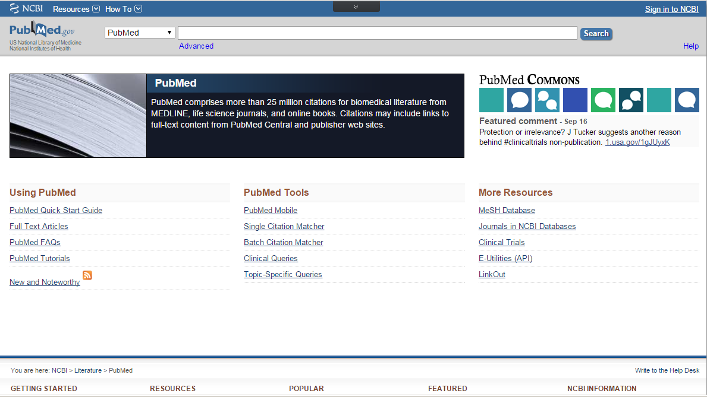Open the RSS feed icon beside New and Noteworthy
This screenshot has height=397, width=707.
coord(87,275)
